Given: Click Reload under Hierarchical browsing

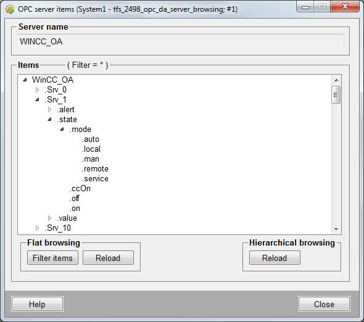Looking at the screenshot, I should 275,258.
